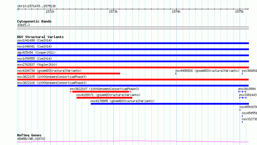Select variant label nsv4189071 (gnomADStructuralVariants)
This screenshot has width=257, height=145.
point(108,95)
